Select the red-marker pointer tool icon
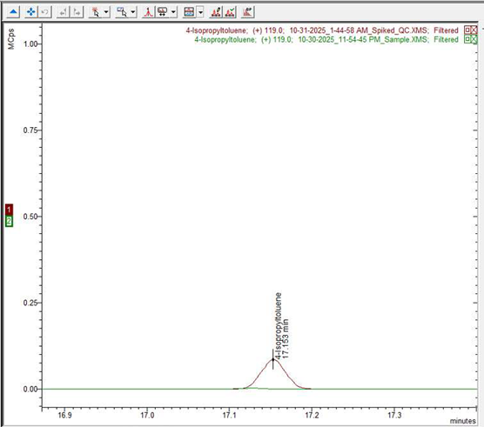The width and height of the screenshot is (484, 427). point(96,12)
